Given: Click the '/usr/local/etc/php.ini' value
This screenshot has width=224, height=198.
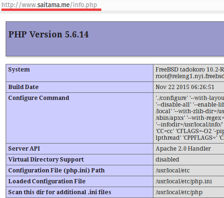Looking at the screenshot, I should [184, 181].
